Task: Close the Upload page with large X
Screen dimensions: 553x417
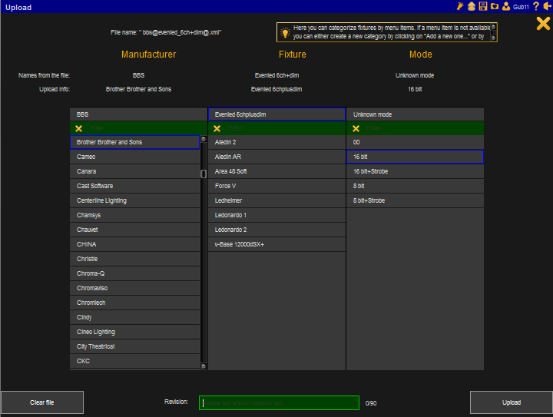Action: click(x=543, y=24)
